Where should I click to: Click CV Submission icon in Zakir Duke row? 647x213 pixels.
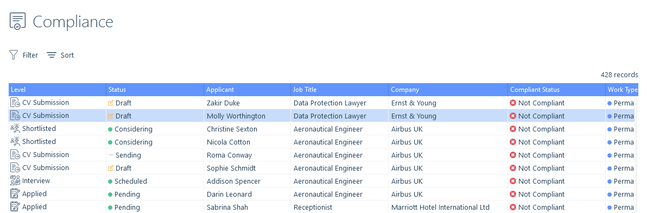(x=15, y=102)
